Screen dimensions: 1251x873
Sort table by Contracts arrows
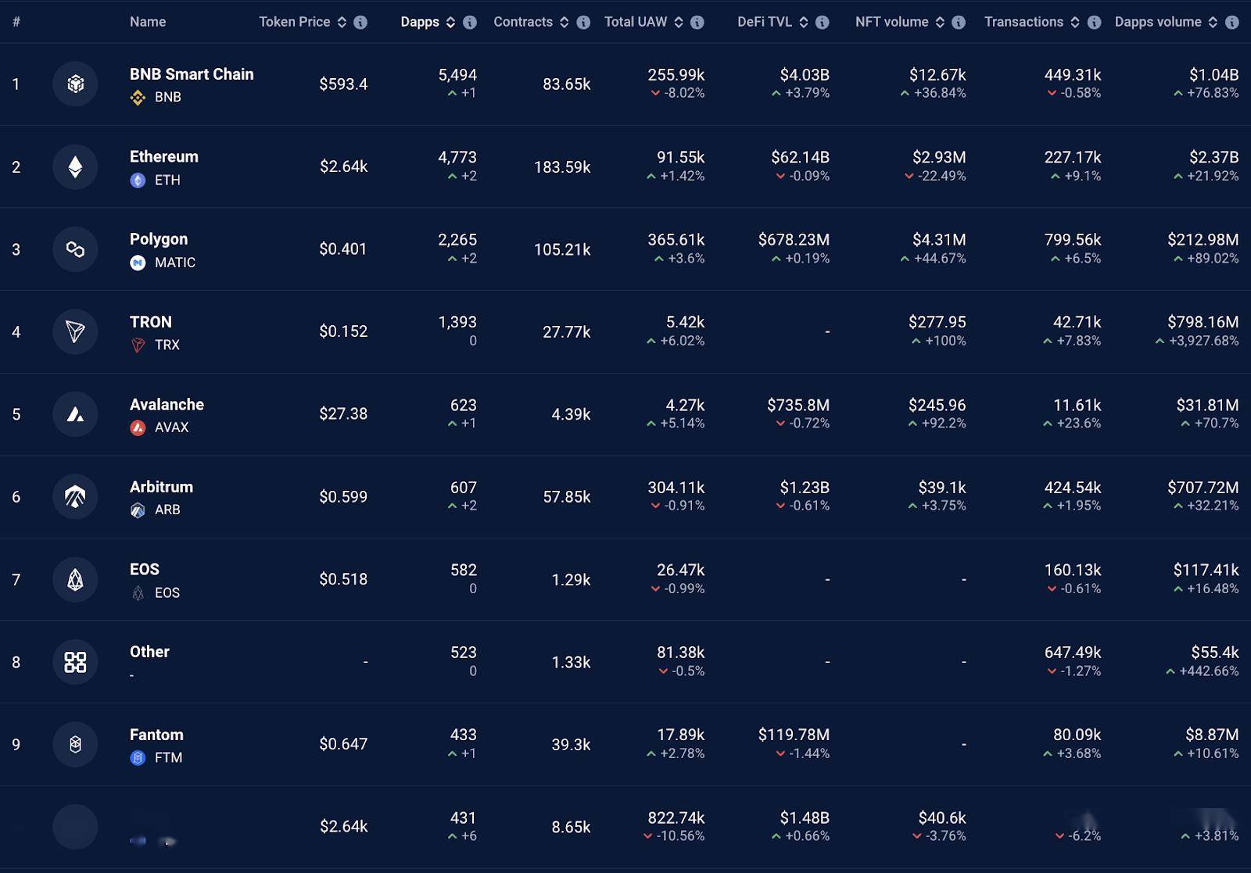(x=565, y=22)
